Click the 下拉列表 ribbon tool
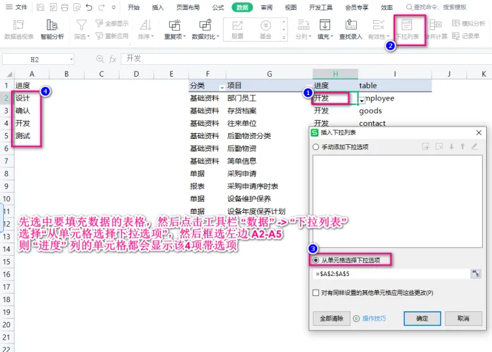The width and height of the screenshot is (492, 352). click(x=407, y=29)
